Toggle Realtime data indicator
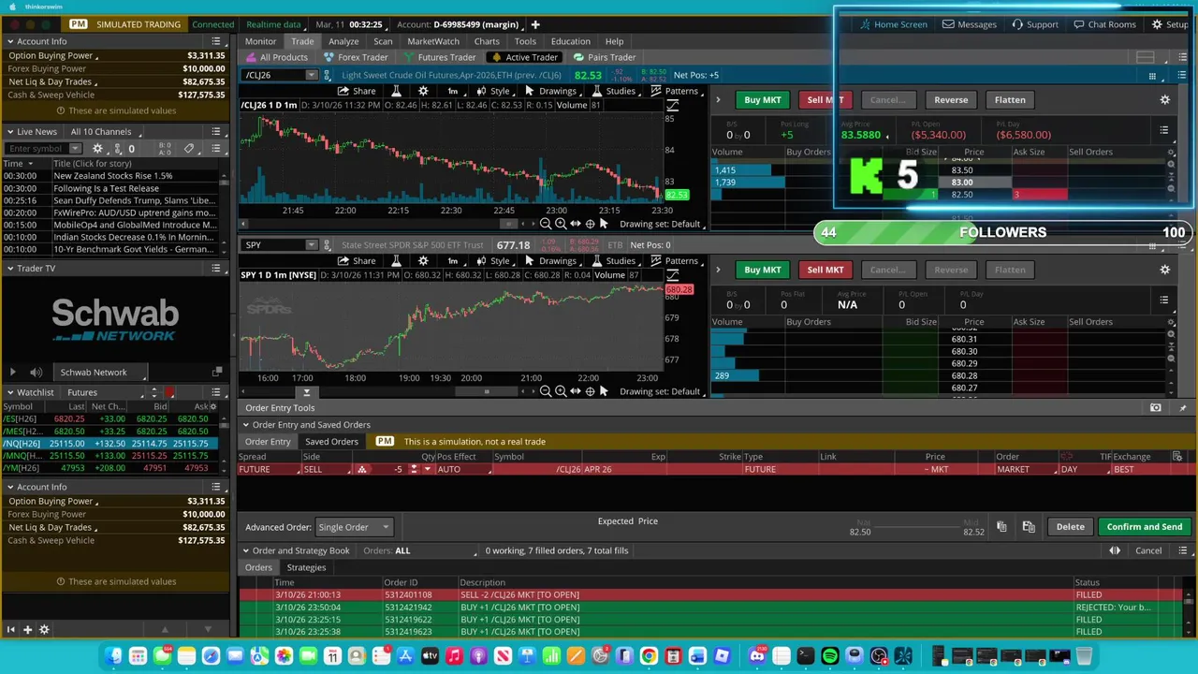Viewport: 1198px width, 674px height. coord(273,24)
